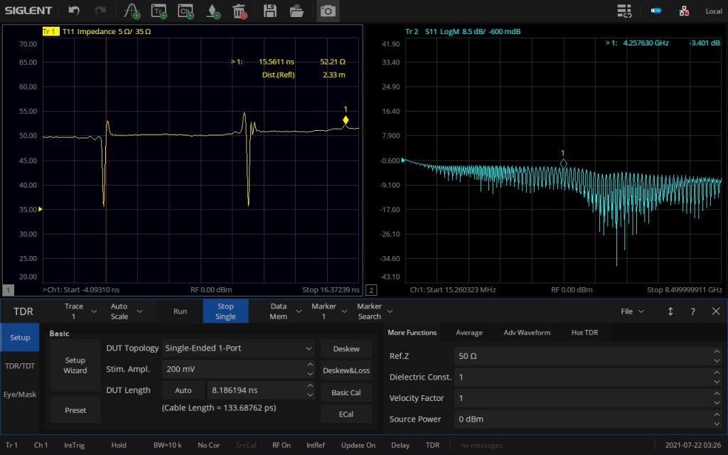Click the save floppy disk icon
The image size is (728, 455).
(x=269, y=11)
